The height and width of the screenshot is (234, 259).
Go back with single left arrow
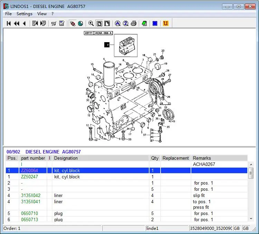coord(24,24)
